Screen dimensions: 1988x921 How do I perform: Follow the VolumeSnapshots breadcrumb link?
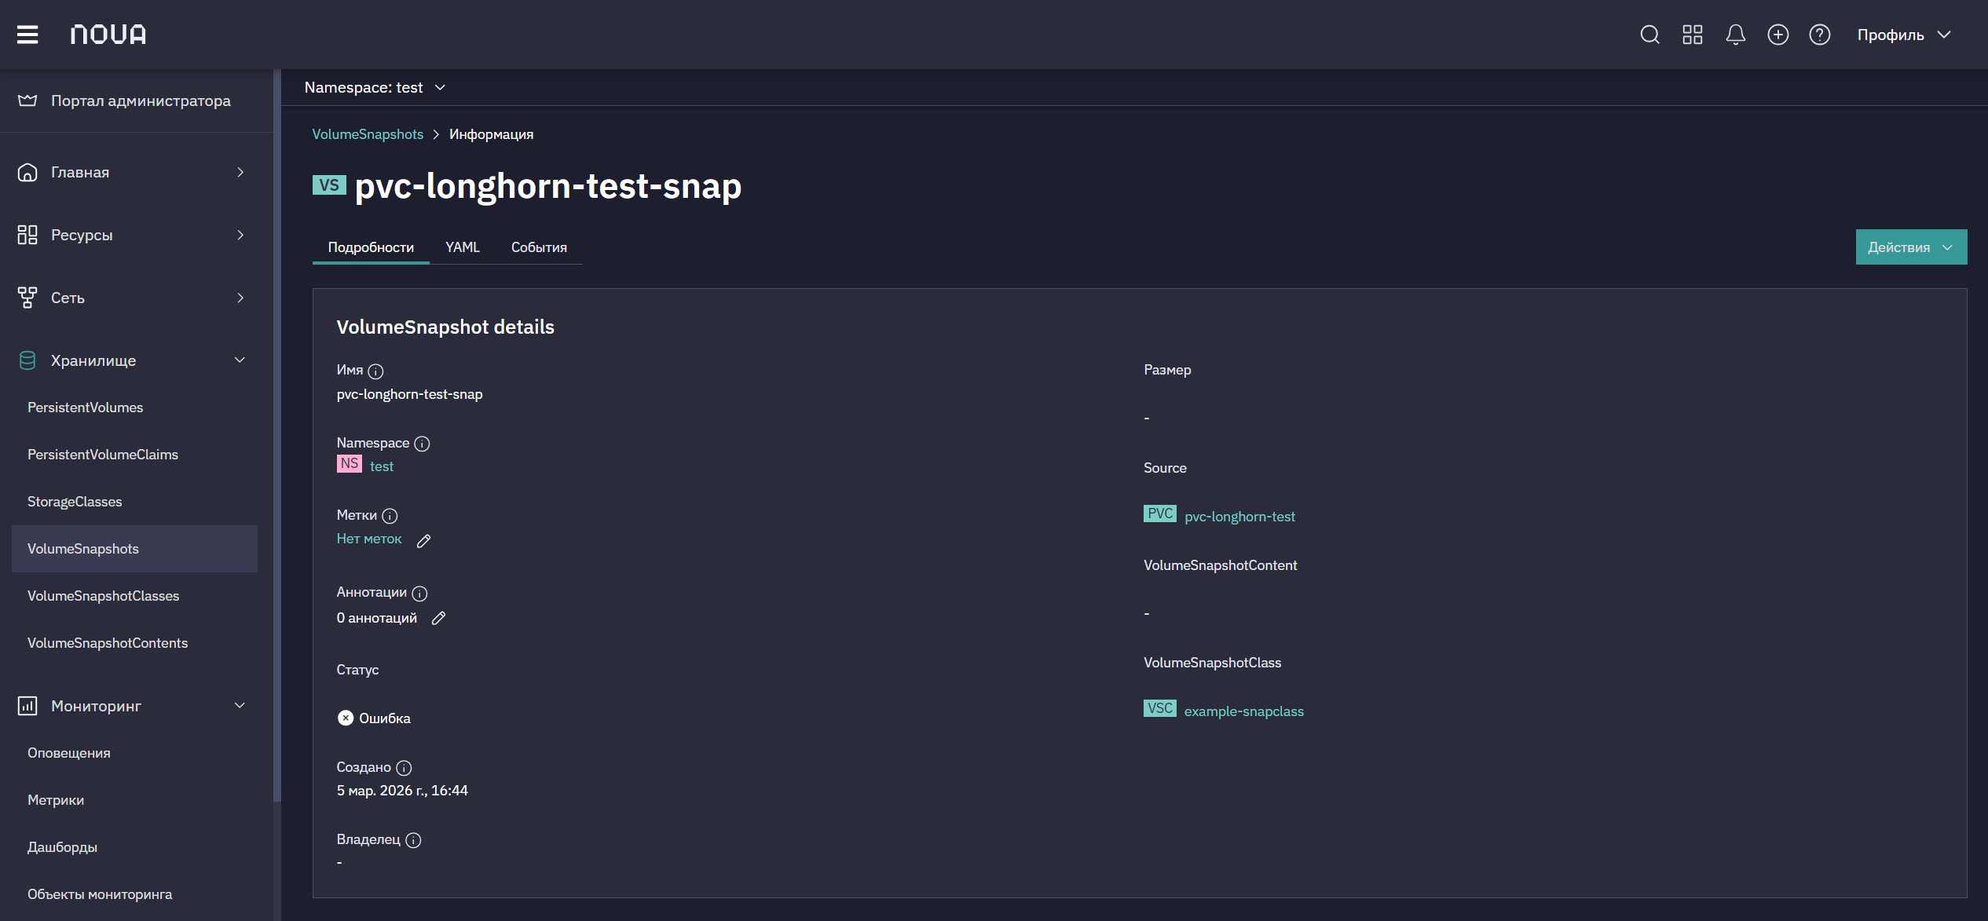tap(368, 134)
